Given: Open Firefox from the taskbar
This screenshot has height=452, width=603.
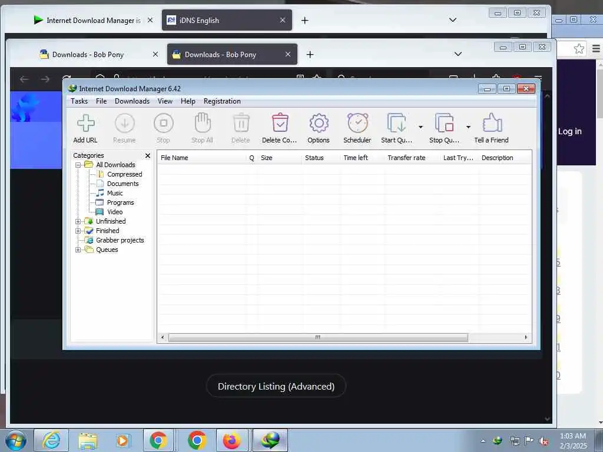Looking at the screenshot, I should (231, 440).
